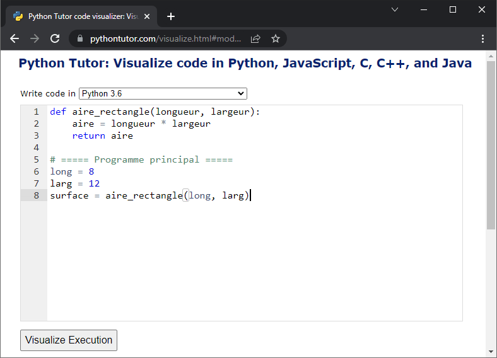Close the Chrome window
The width and height of the screenshot is (497, 358).
click(482, 9)
